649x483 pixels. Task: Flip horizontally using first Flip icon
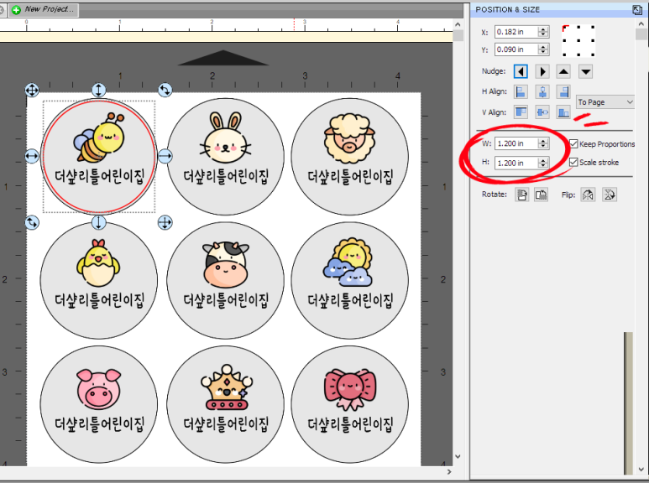(589, 195)
